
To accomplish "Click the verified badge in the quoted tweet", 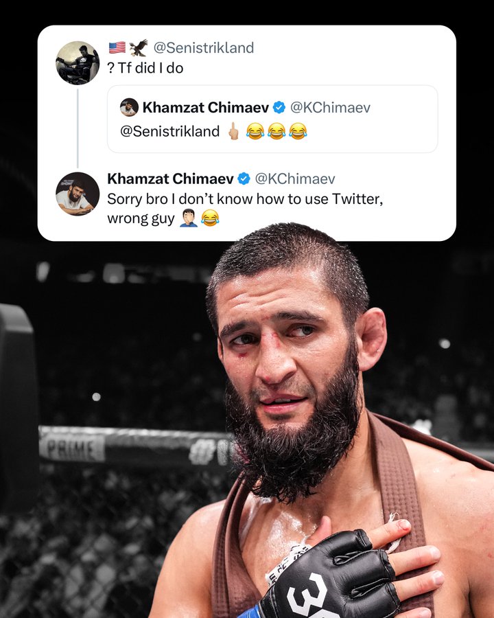I will coord(279,107).
